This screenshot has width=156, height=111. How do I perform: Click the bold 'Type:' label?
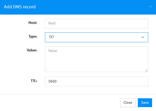32,37
